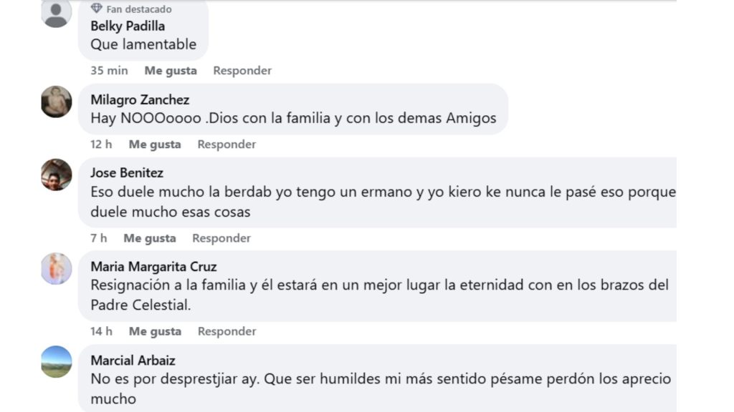Click Maria Margarita Cruz's avatar
The image size is (734, 412).
pyautogui.click(x=57, y=268)
